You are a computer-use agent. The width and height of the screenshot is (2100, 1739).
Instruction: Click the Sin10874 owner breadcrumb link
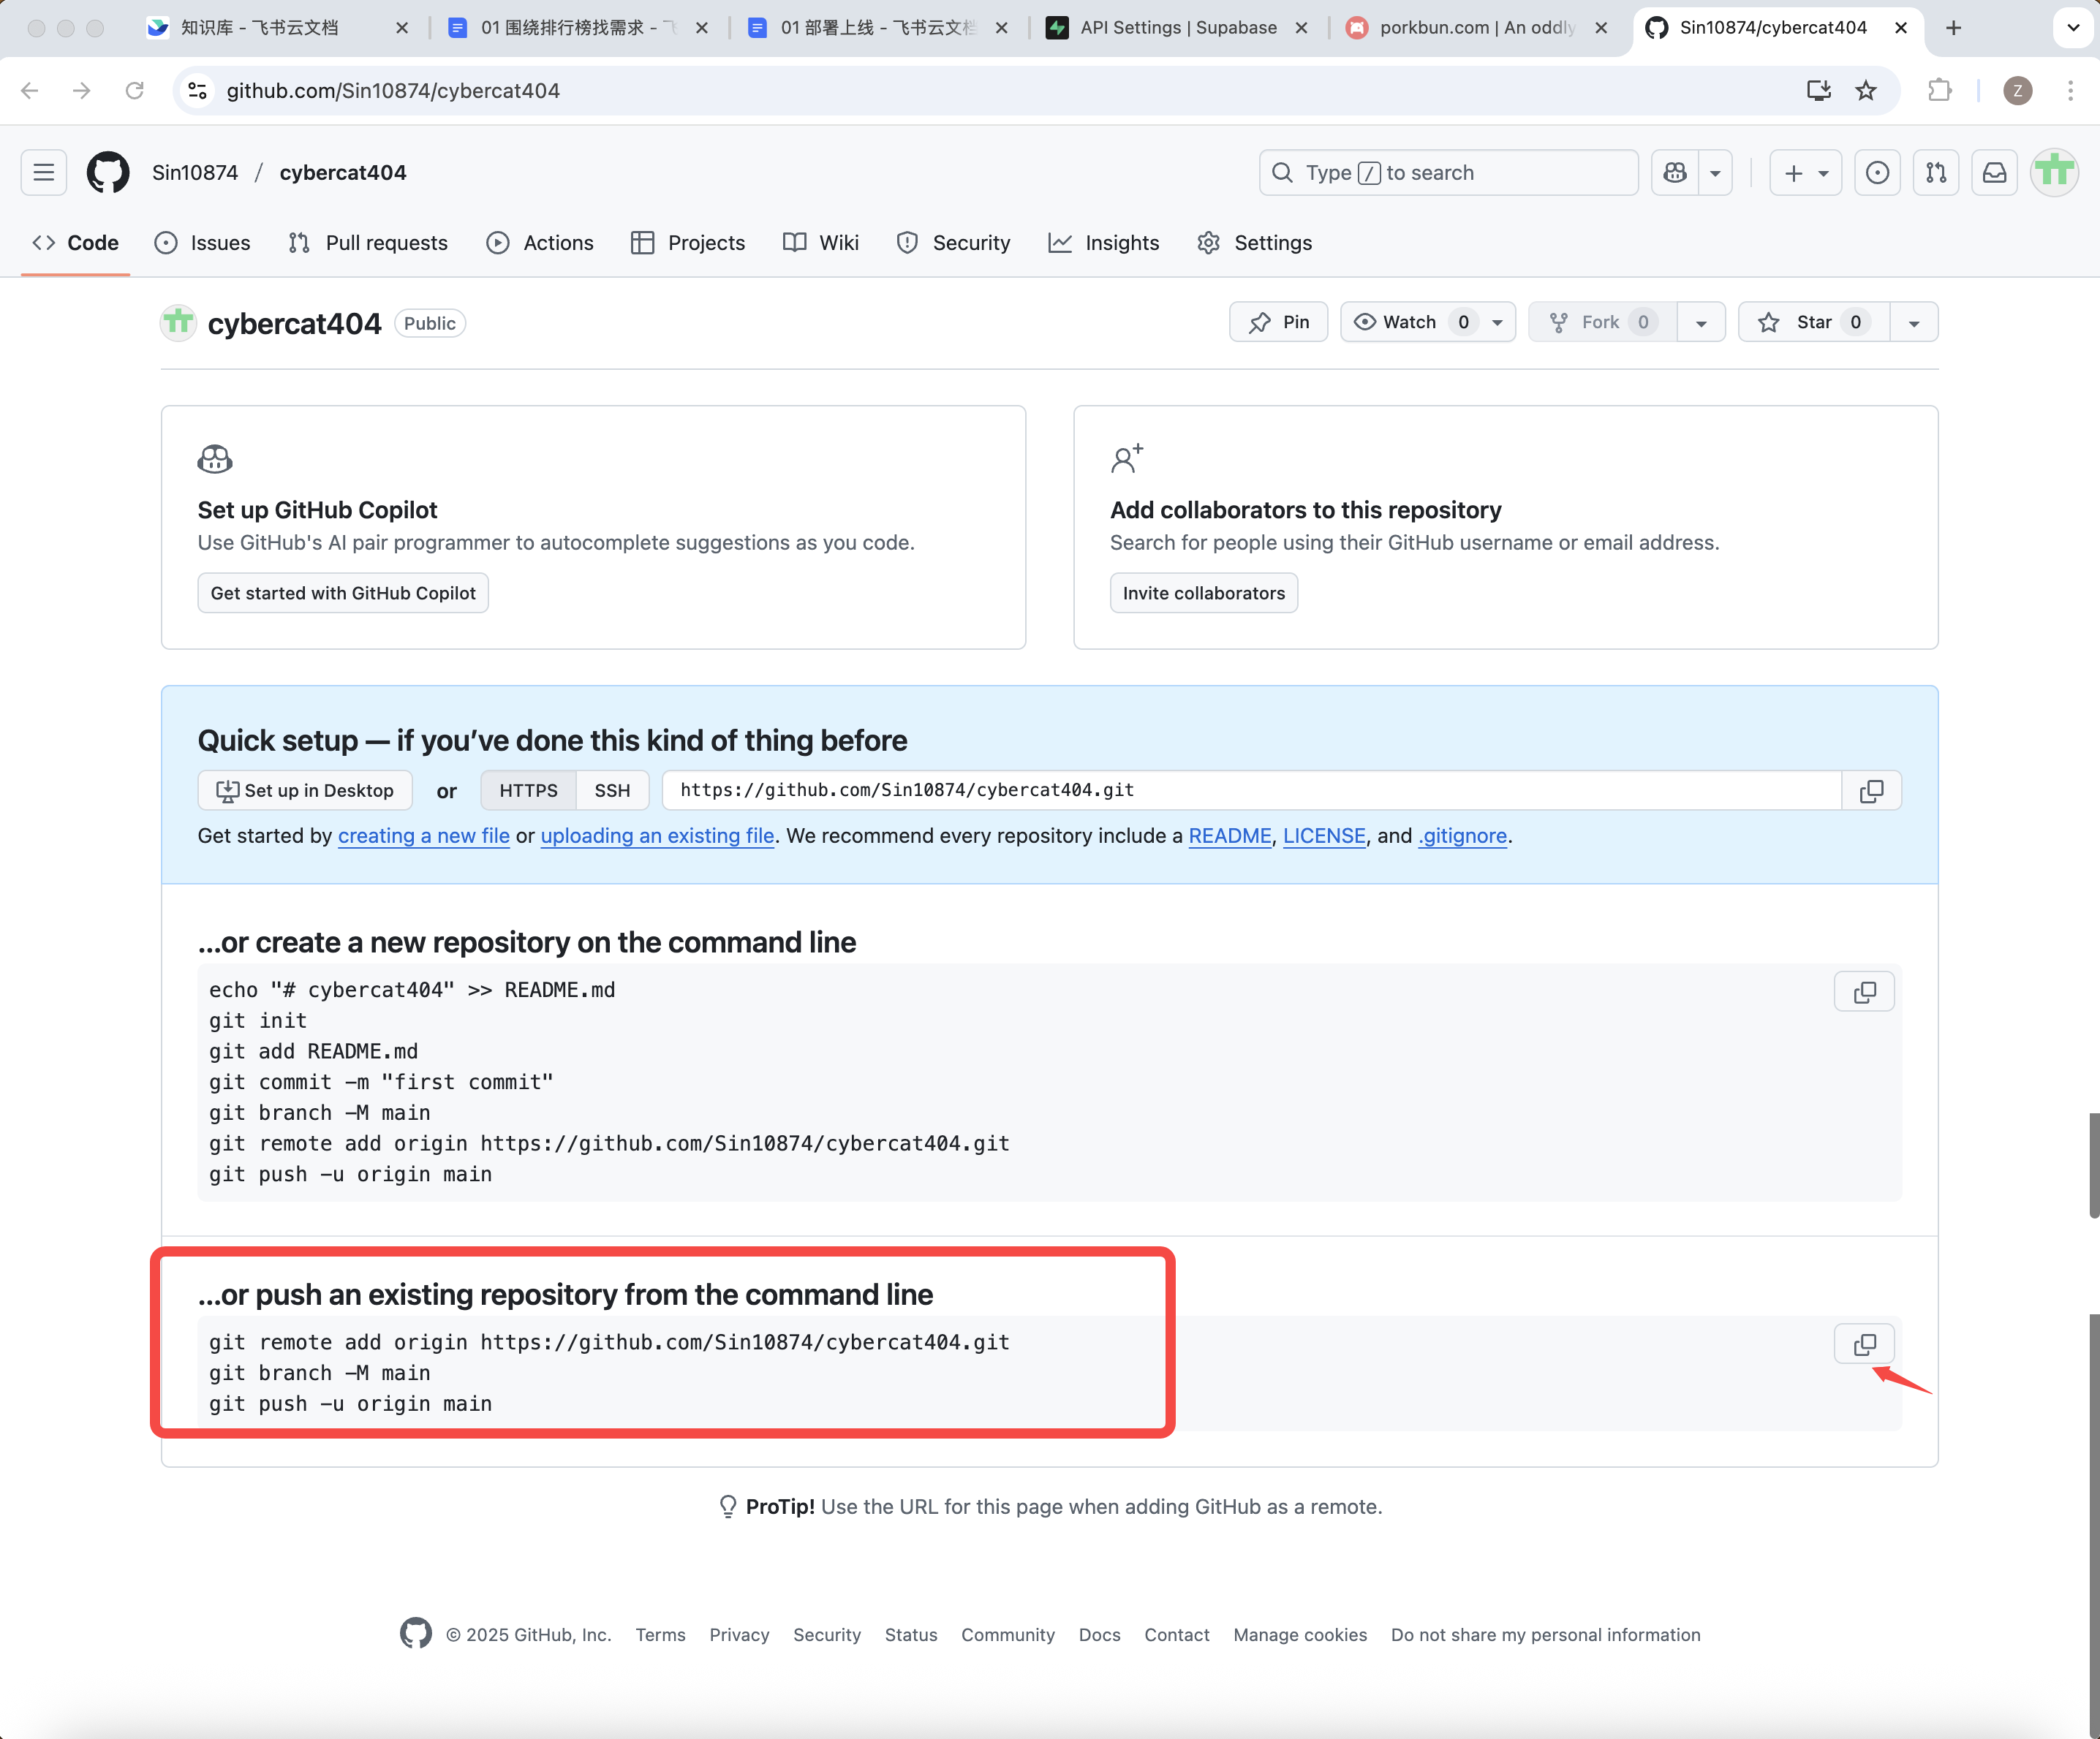195,173
